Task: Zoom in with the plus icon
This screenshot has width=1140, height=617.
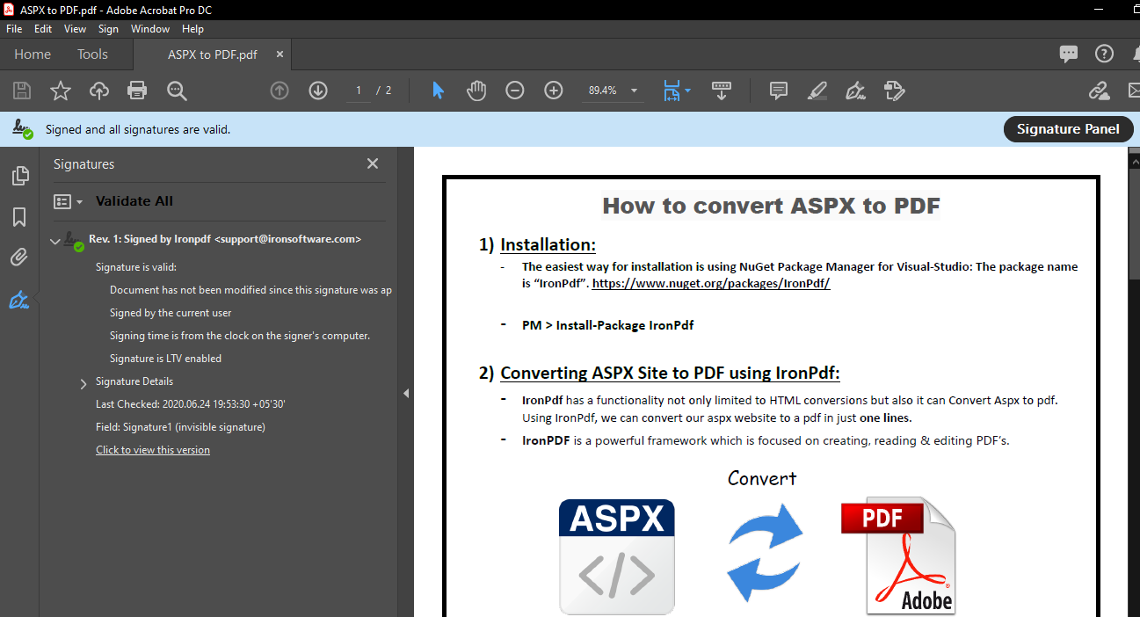Action: coord(554,91)
